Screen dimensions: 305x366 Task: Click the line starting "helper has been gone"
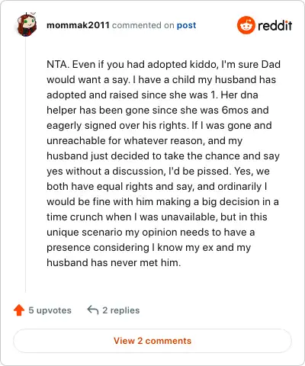(x=158, y=111)
